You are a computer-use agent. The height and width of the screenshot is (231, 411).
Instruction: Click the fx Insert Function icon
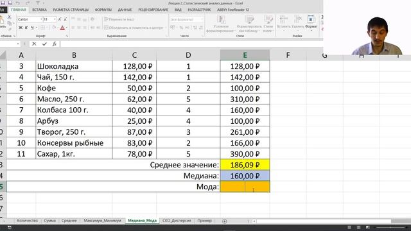click(x=54, y=44)
